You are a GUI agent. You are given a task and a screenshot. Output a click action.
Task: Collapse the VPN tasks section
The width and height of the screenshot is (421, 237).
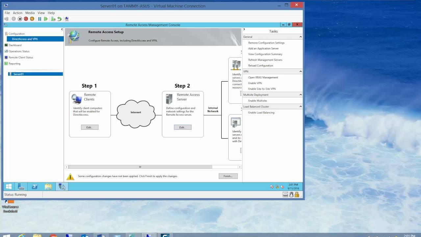[x=301, y=71]
